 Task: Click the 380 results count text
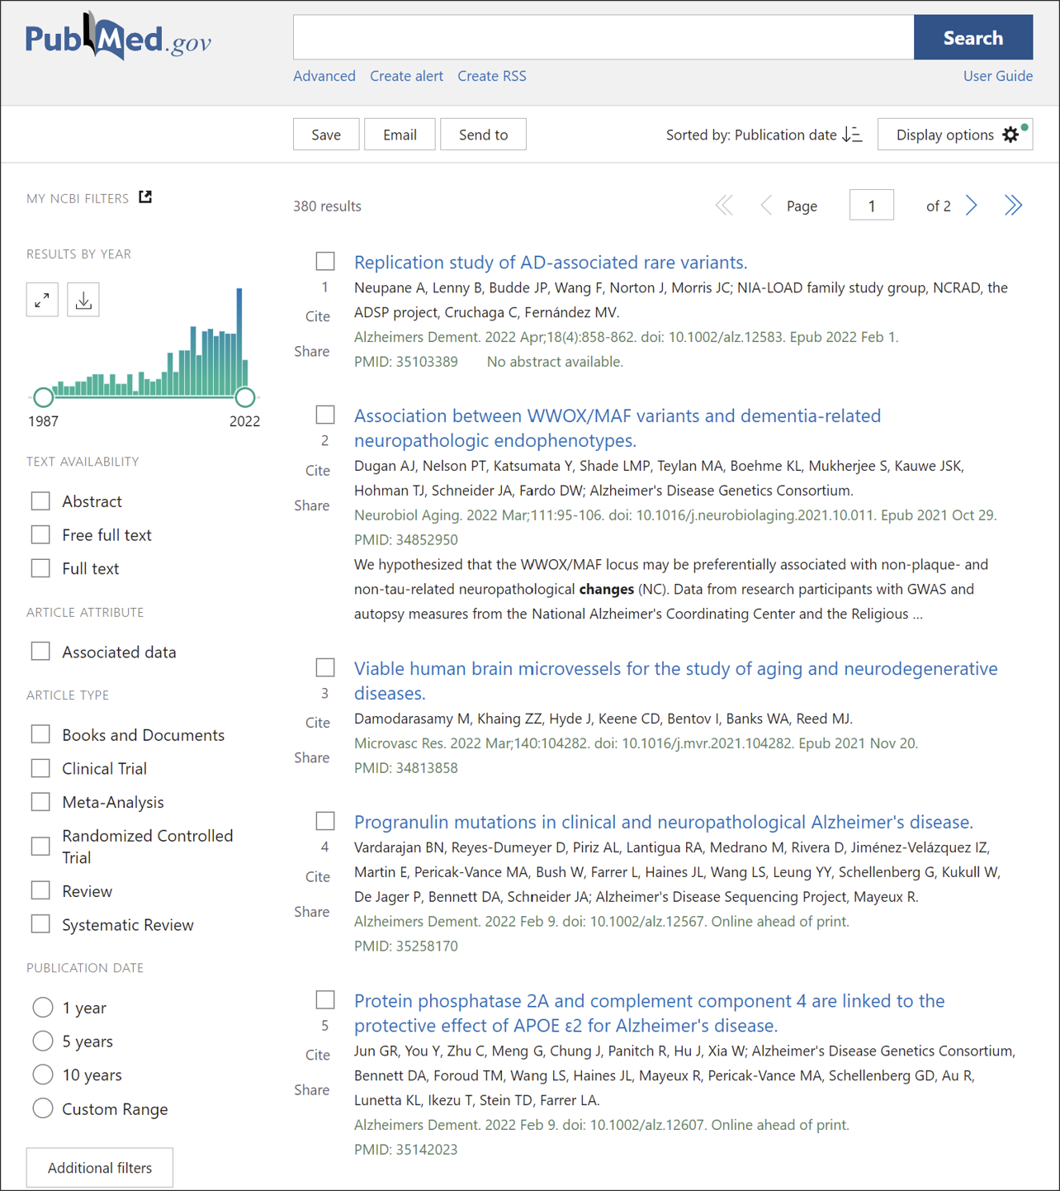327,206
